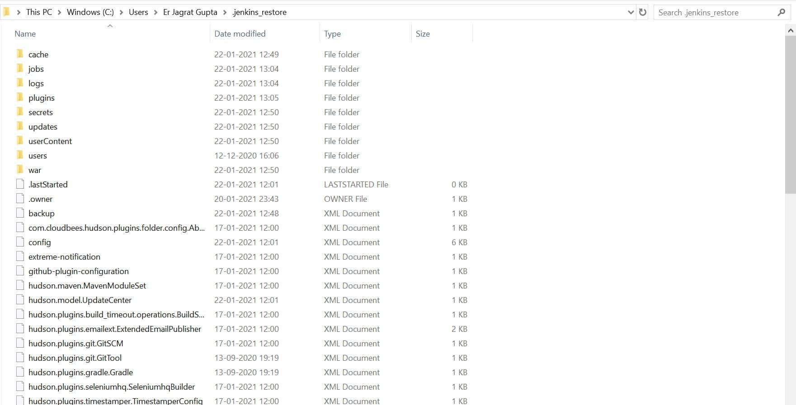This screenshot has width=796, height=405.
Task: Sort by Name column header
Action: (x=25, y=34)
